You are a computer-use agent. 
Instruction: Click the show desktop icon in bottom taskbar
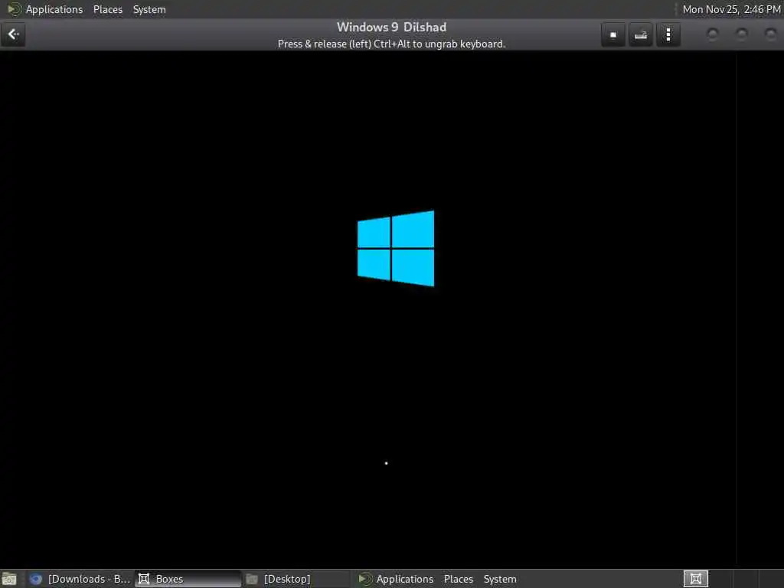point(9,579)
